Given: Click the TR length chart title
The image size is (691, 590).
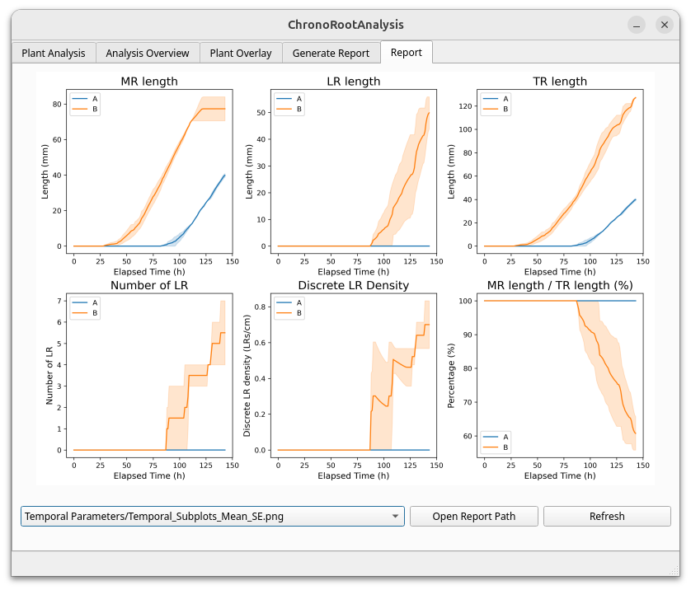Looking at the screenshot, I should click(x=559, y=81).
